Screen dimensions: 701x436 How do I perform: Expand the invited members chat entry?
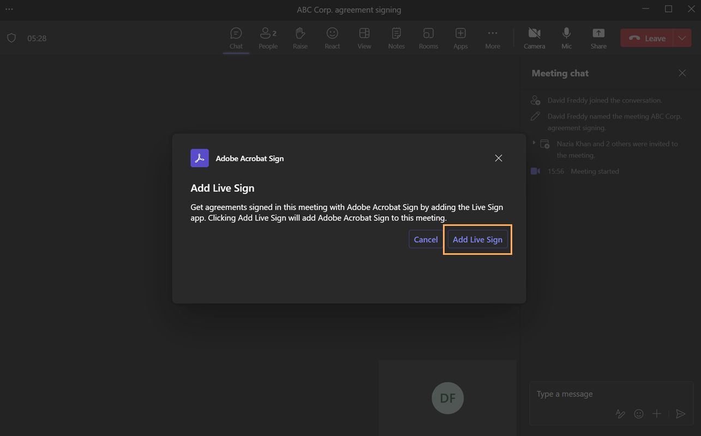534,143
